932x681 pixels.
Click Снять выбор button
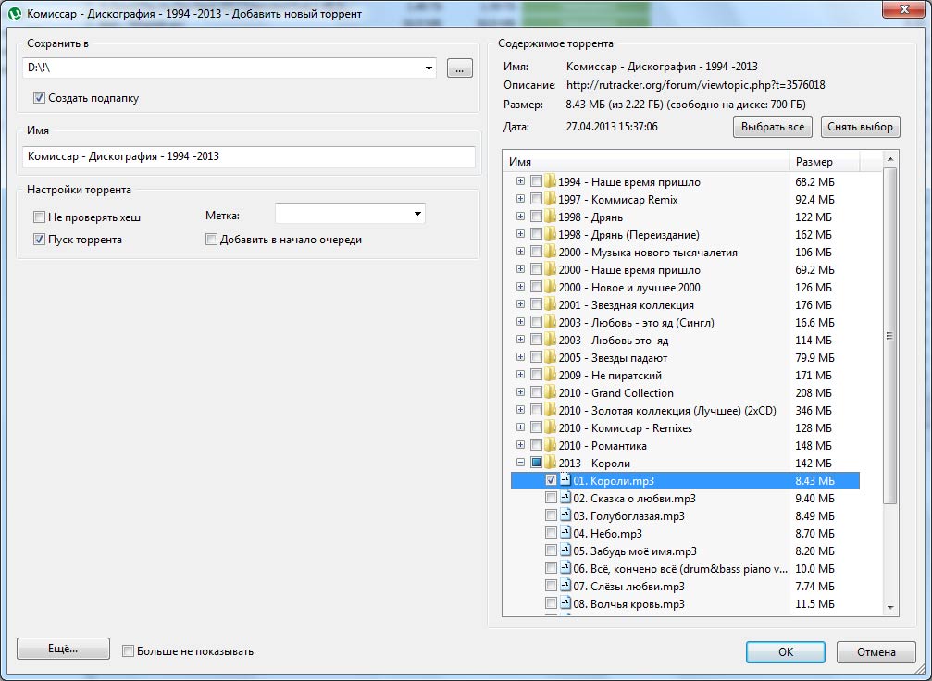pyautogui.click(x=860, y=127)
